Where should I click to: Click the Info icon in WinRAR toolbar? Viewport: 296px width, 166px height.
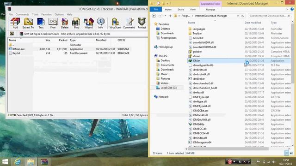(100, 23)
